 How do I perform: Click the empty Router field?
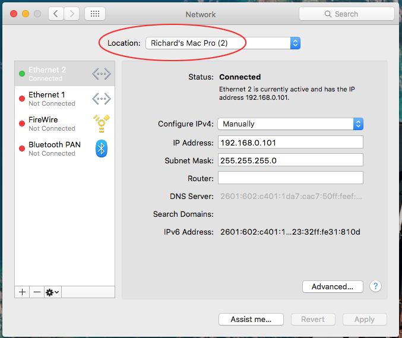[x=290, y=178]
